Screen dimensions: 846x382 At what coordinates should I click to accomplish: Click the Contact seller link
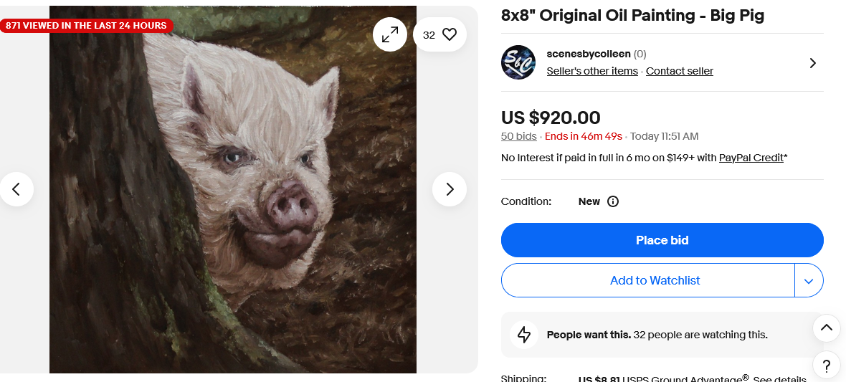680,71
